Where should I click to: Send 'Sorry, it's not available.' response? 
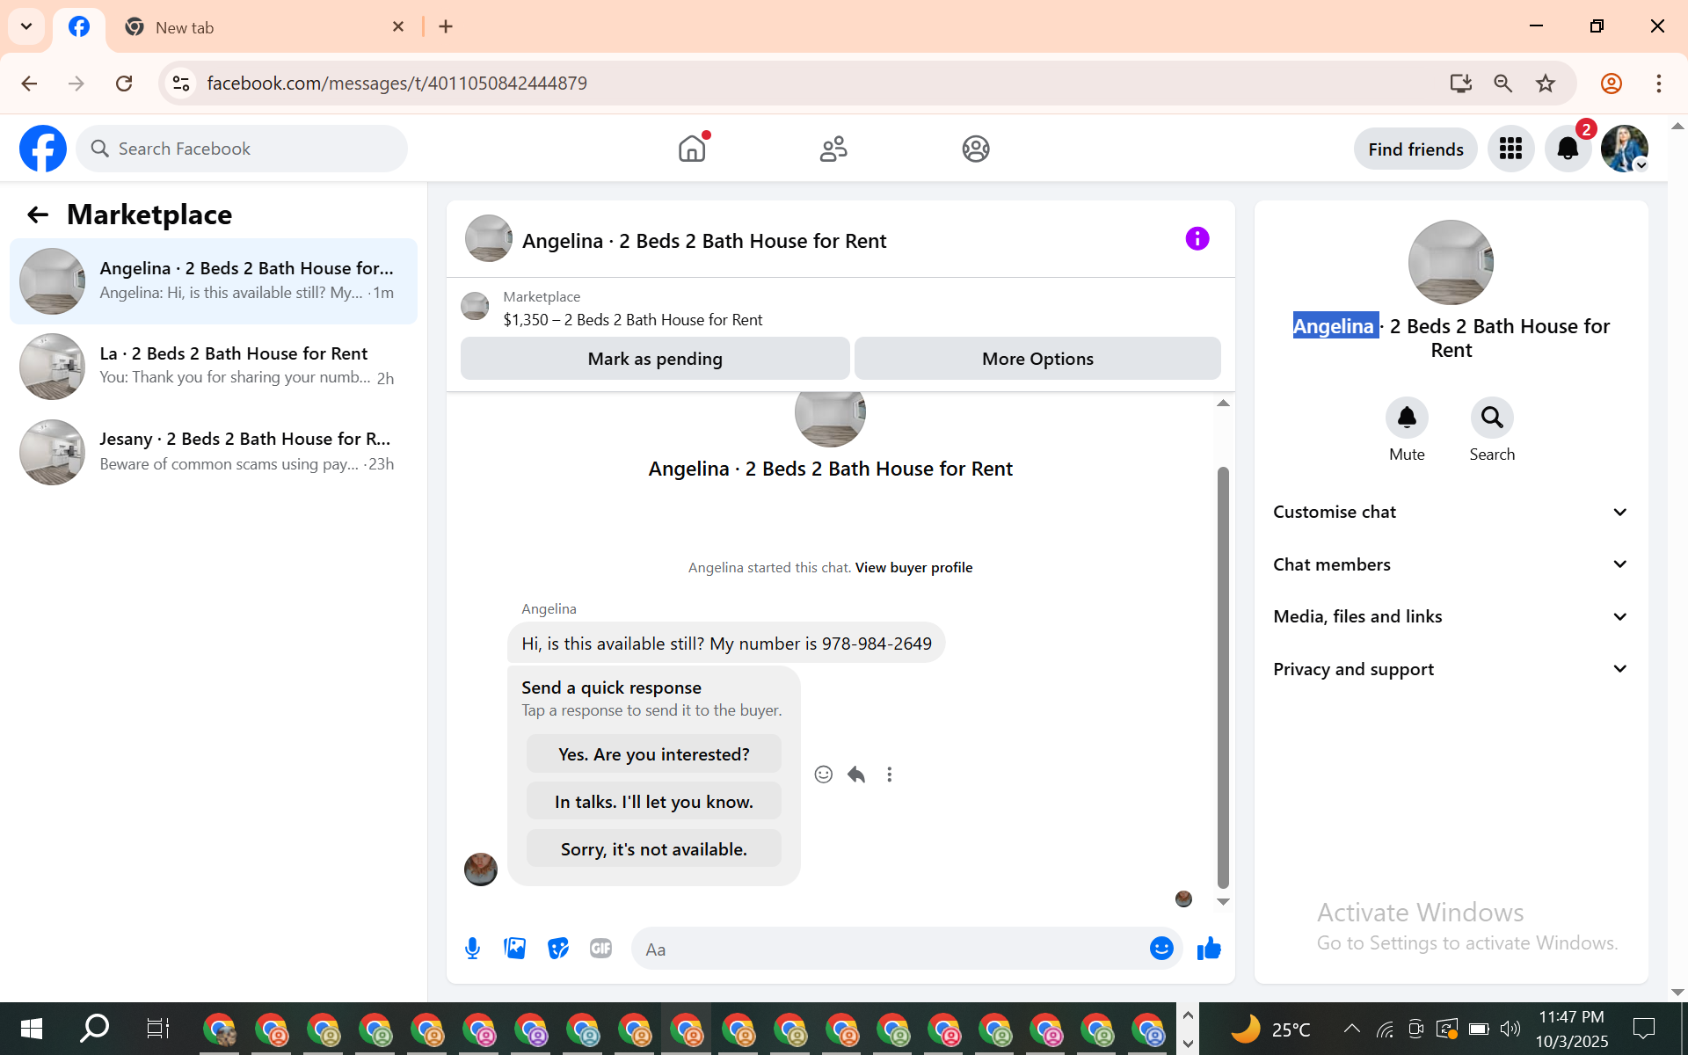pos(654,849)
